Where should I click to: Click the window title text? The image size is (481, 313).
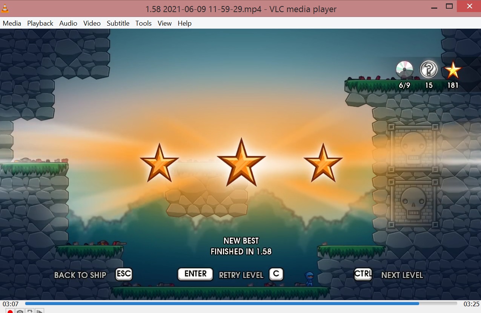click(x=241, y=9)
